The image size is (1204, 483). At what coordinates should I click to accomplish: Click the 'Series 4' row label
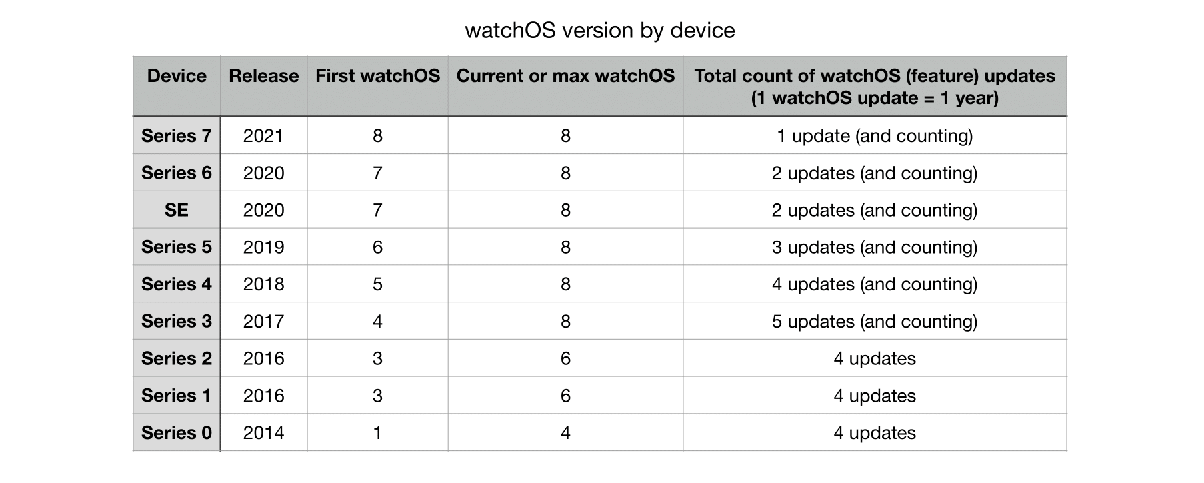click(177, 284)
